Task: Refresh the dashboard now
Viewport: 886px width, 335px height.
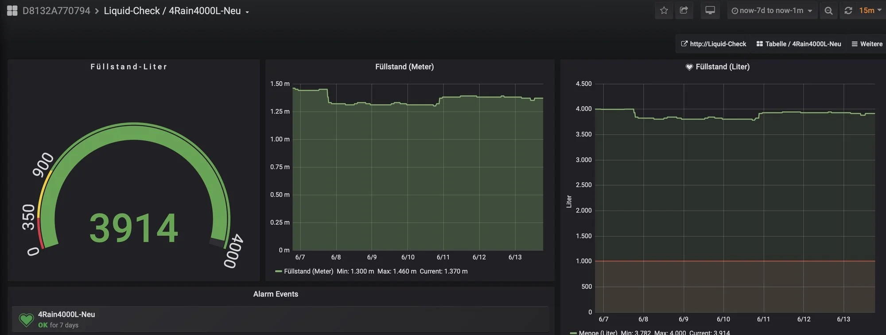Action: 848,11
